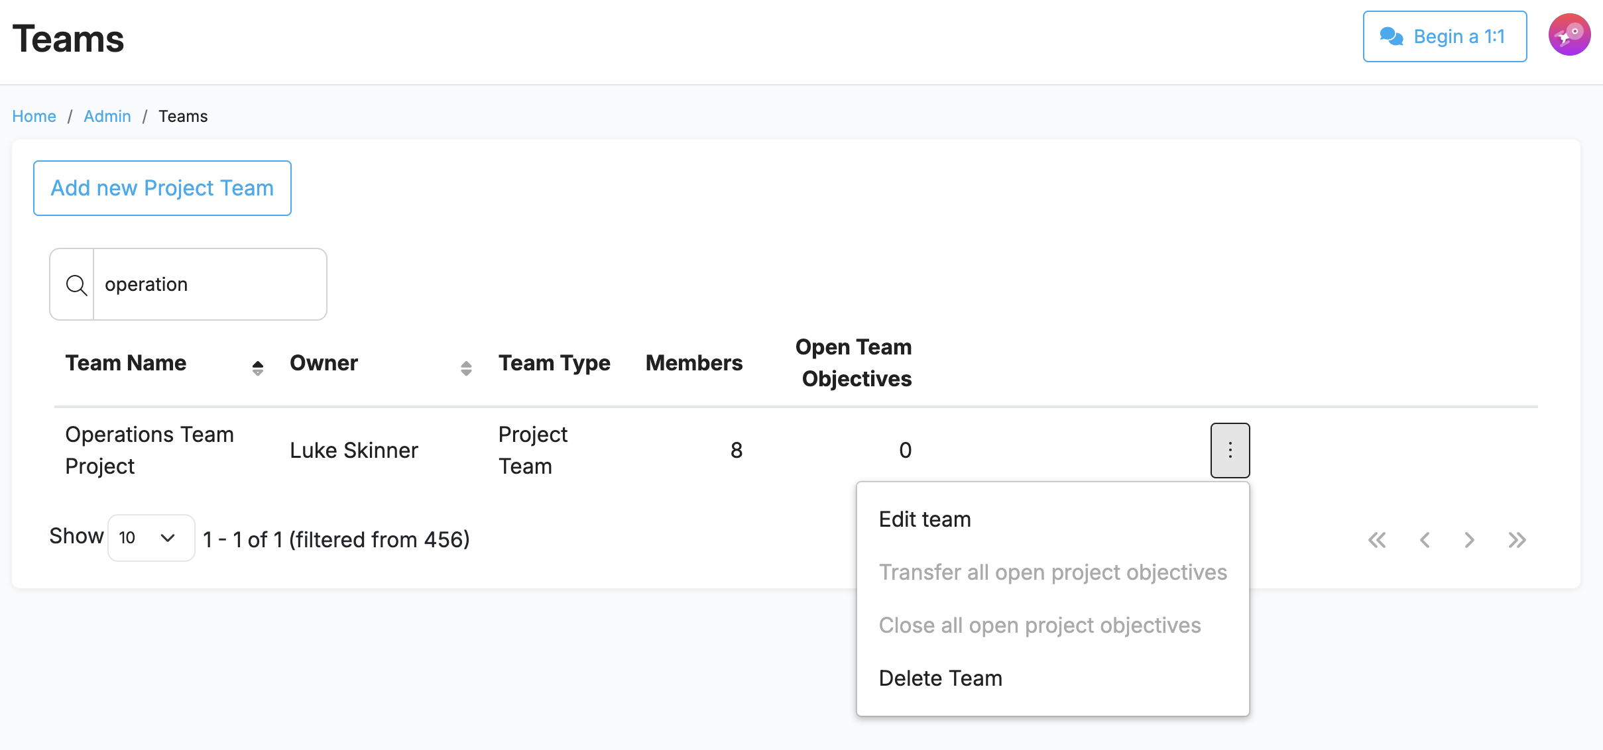The image size is (1603, 750).
Task: Click the user avatar rocket icon
Action: coord(1569,35)
